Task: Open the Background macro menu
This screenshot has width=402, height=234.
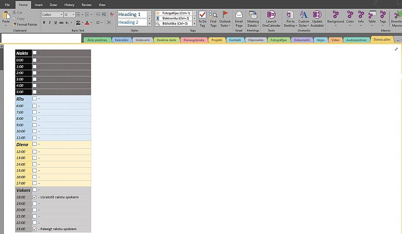Action: click(336, 18)
